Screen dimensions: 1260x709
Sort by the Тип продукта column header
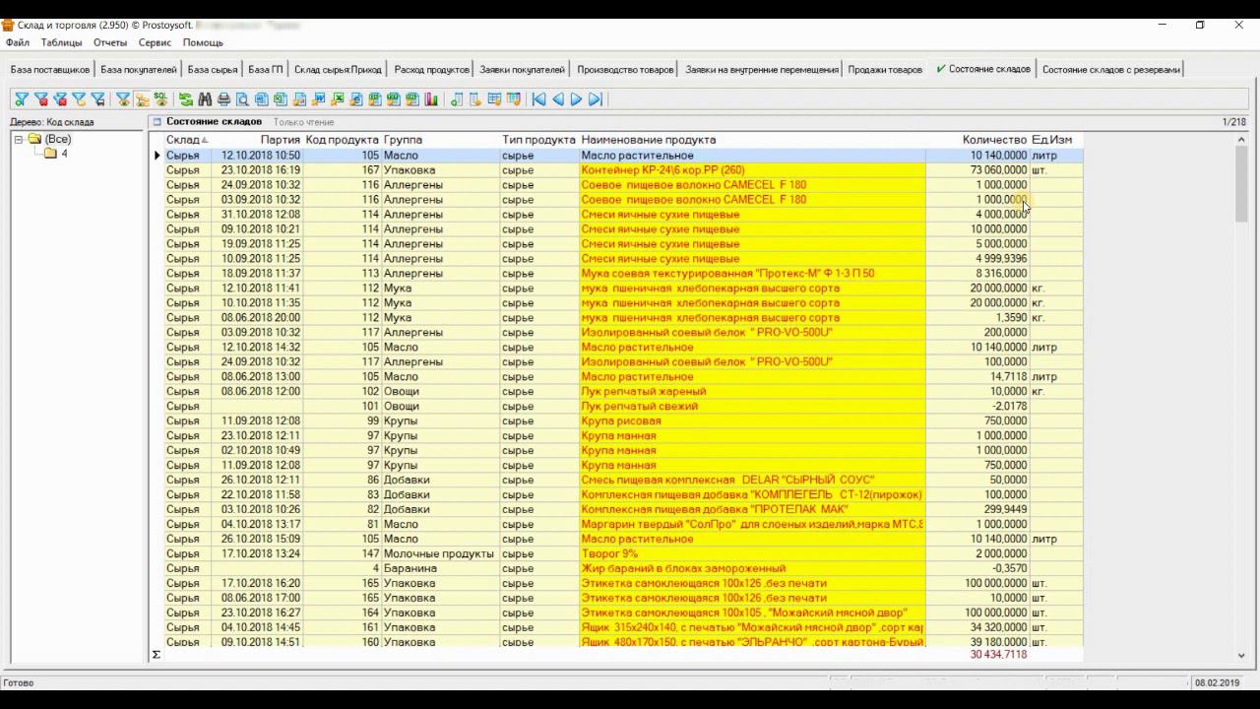pyautogui.click(x=539, y=140)
